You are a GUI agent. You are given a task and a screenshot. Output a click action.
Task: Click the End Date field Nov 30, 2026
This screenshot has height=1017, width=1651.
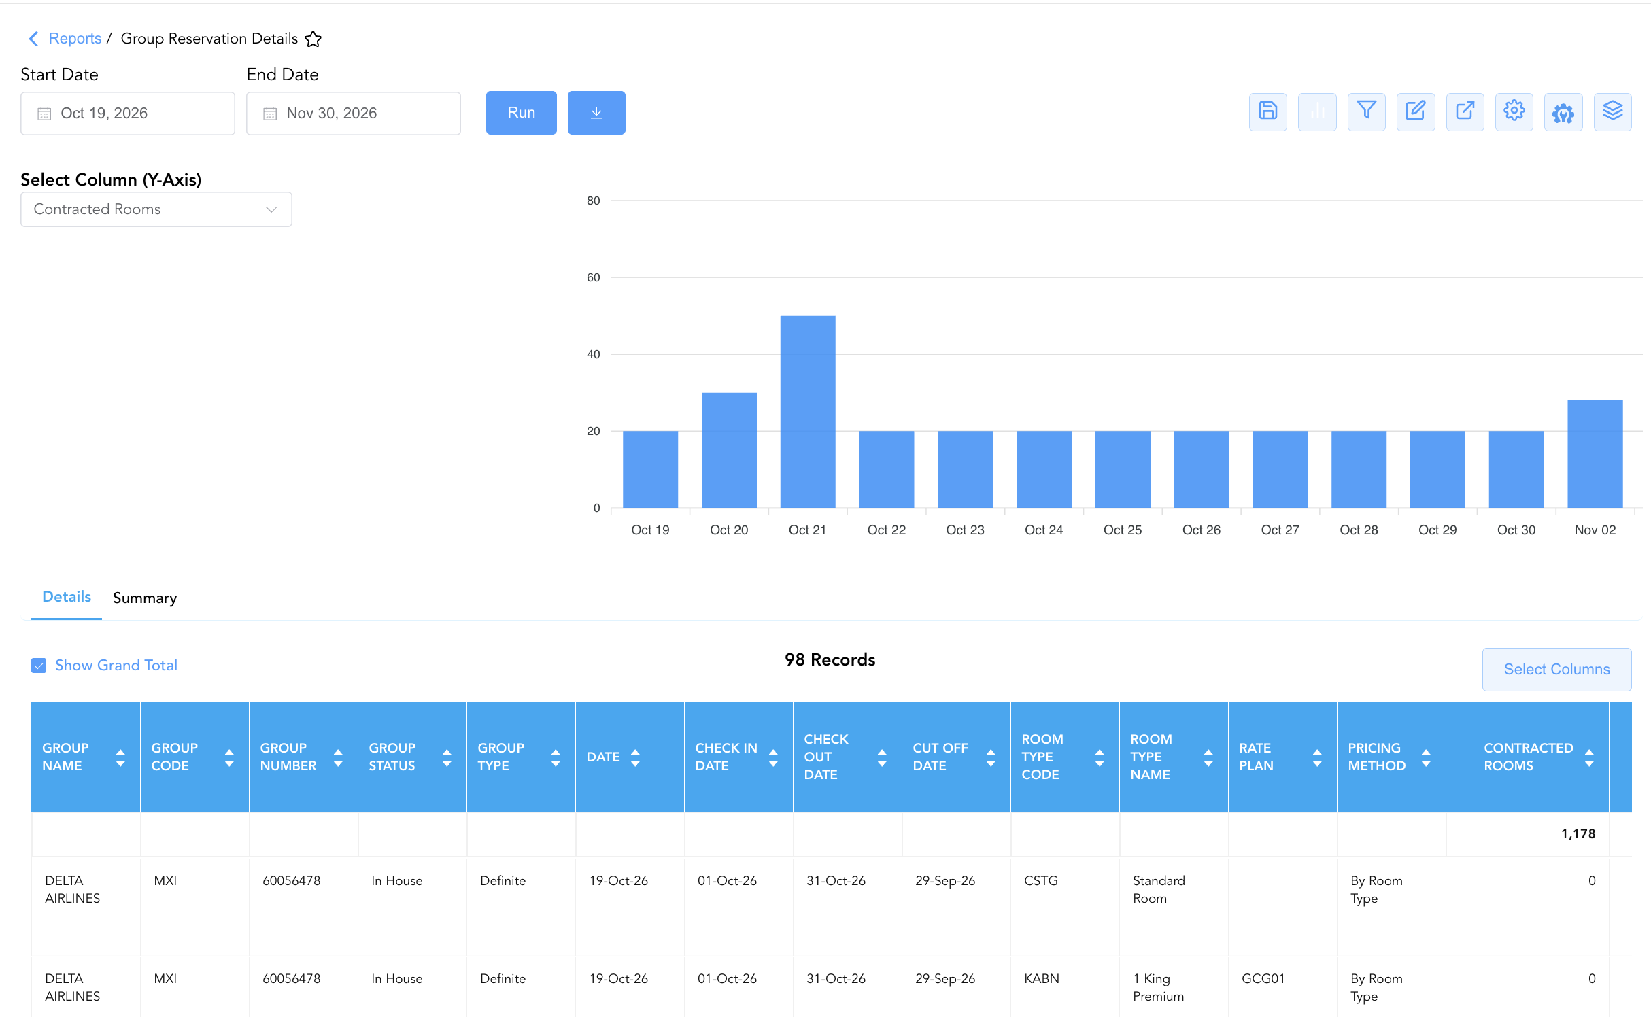pos(354,114)
